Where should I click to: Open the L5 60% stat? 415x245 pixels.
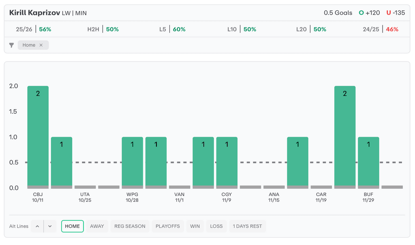point(172,30)
